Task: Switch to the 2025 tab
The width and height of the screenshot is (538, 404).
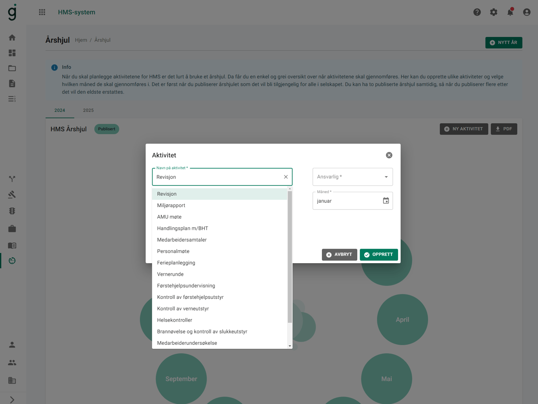Action: (x=88, y=111)
